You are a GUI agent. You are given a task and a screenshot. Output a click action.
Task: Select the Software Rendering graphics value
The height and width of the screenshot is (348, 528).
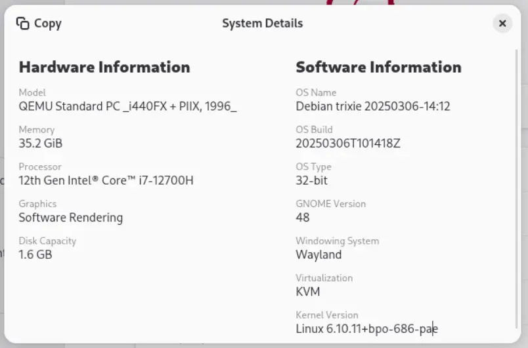coord(71,218)
